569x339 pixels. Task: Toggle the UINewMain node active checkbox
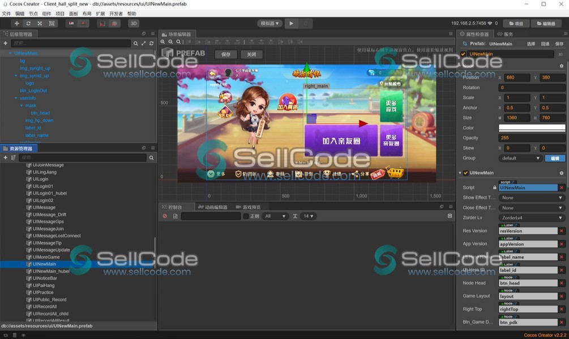[464, 54]
